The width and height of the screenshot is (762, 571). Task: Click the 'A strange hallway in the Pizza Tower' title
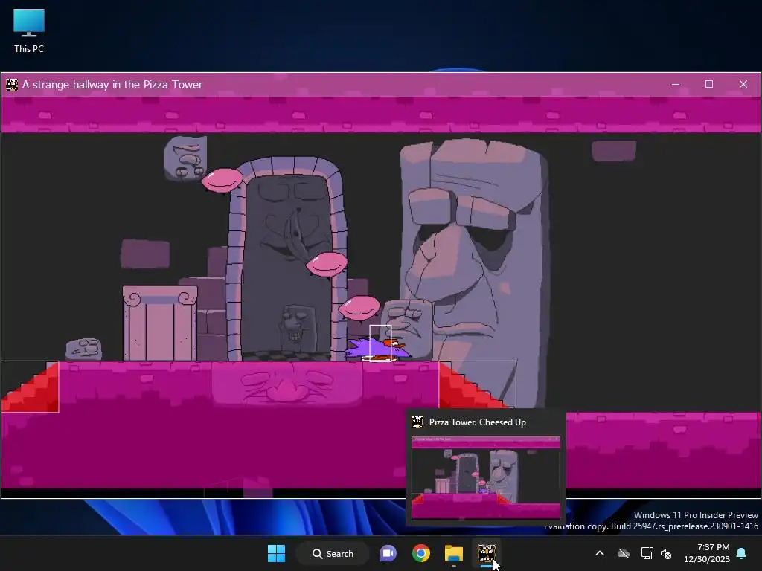tap(112, 85)
